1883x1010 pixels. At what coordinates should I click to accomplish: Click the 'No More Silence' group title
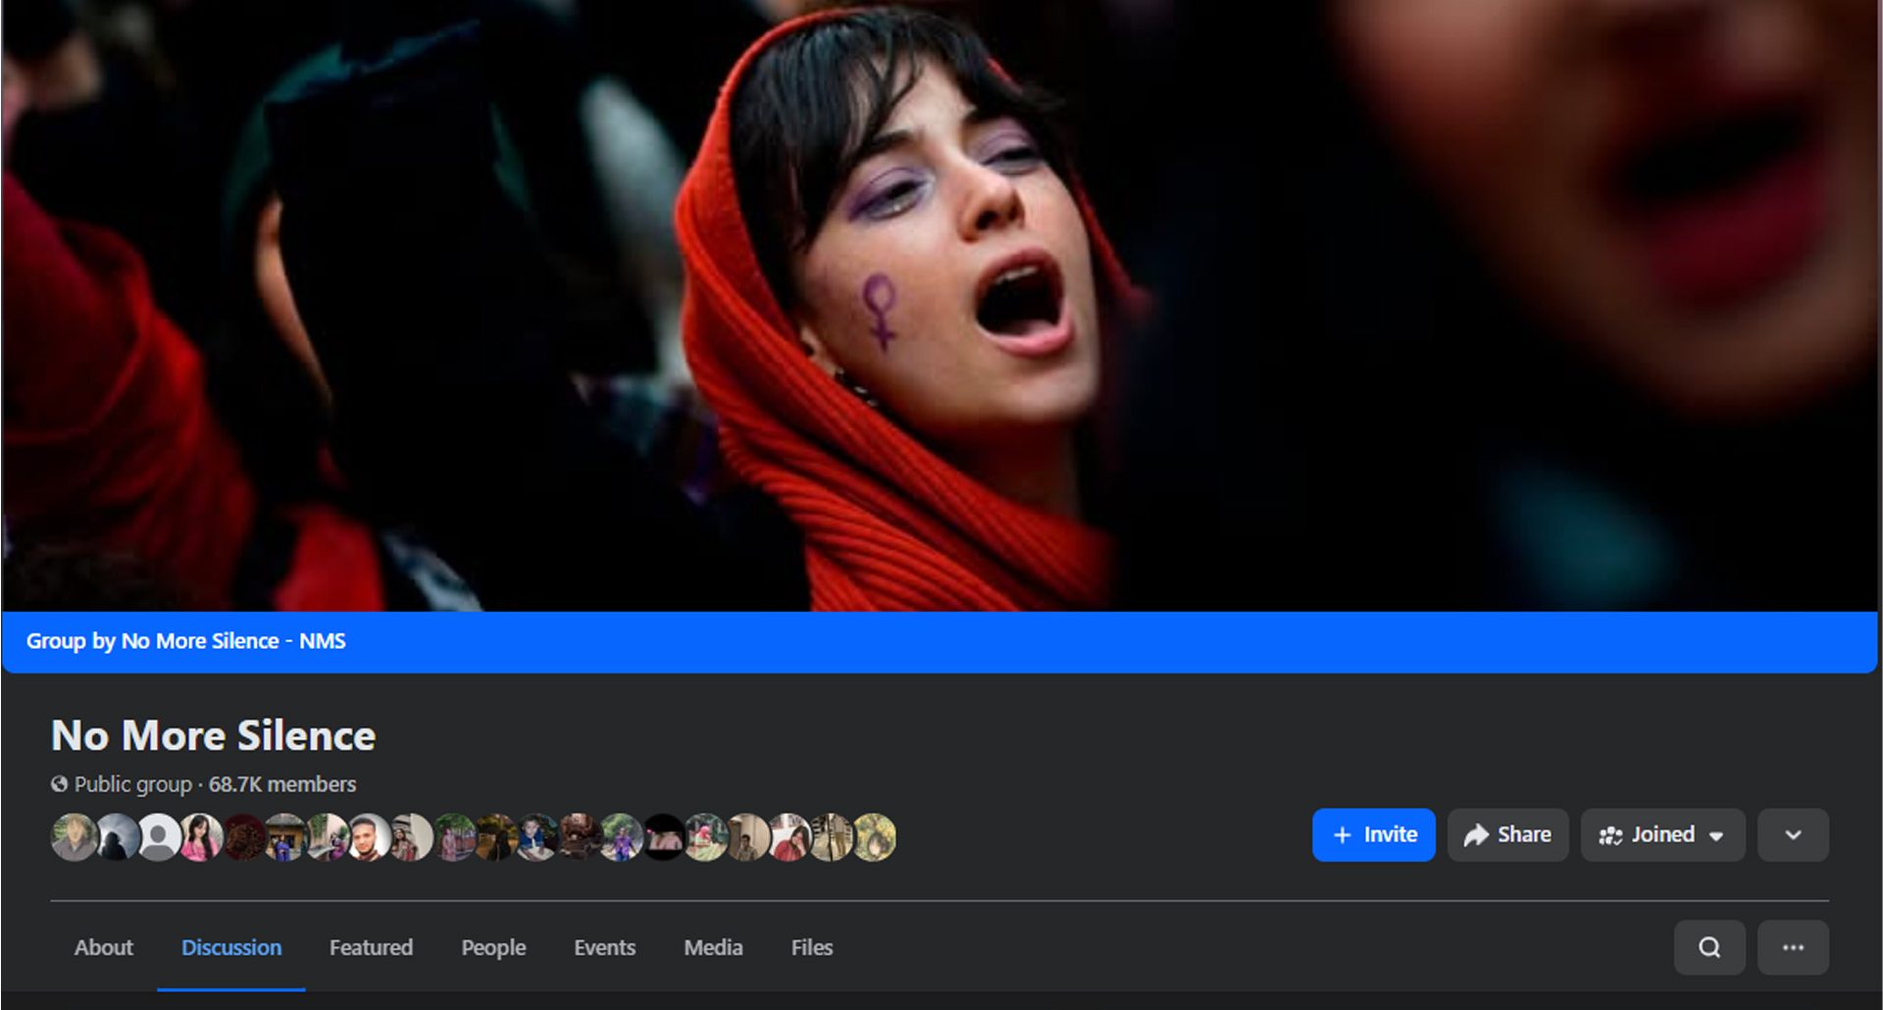[x=214, y=735]
